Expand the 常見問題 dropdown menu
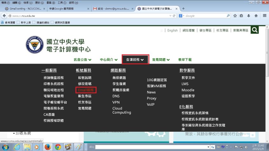Viewport: 269px width, 151px height. pos(161,60)
